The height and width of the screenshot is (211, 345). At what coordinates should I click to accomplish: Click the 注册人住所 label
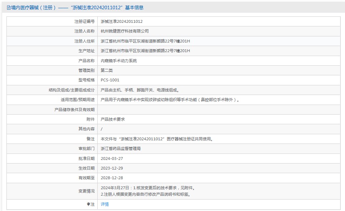pyautogui.click(x=84, y=41)
